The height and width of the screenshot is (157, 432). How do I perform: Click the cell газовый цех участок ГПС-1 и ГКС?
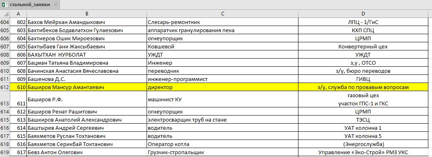click(x=363, y=99)
